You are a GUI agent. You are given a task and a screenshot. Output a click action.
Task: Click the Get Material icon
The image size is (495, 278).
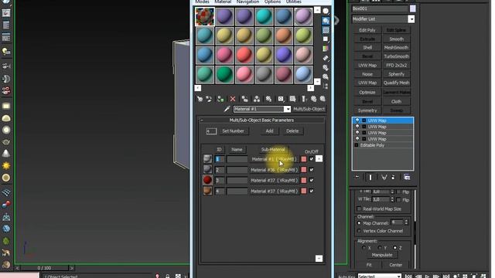pyautogui.click(x=200, y=99)
